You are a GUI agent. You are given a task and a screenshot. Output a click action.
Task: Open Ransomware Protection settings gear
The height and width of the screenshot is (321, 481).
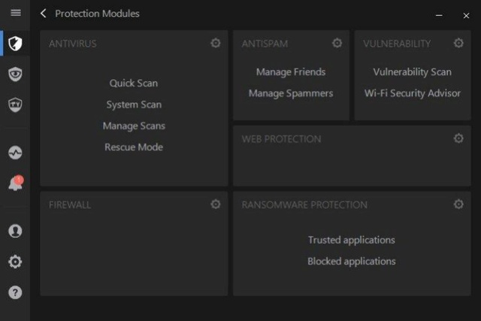point(458,204)
